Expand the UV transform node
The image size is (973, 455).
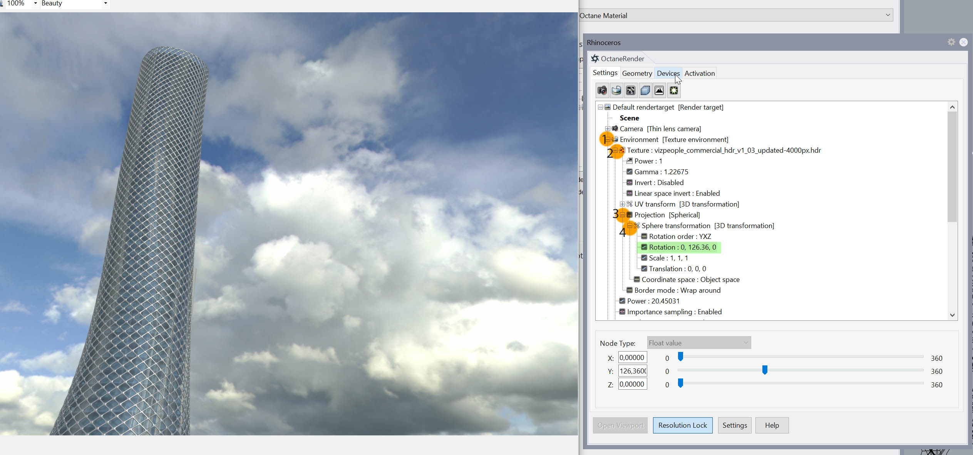pos(622,204)
